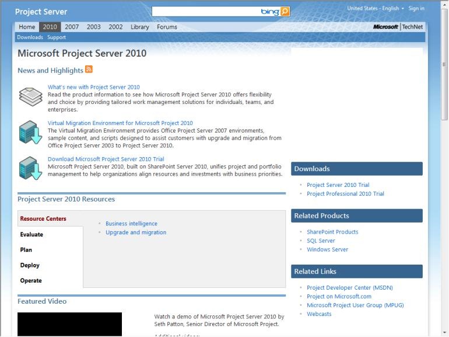The image size is (449, 337).
Task: Open the News and Highlights RSS feed icon
Action: click(89, 70)
